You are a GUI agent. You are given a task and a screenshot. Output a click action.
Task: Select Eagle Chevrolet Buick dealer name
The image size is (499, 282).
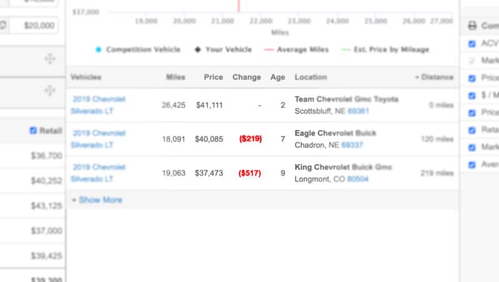point(336,133)
